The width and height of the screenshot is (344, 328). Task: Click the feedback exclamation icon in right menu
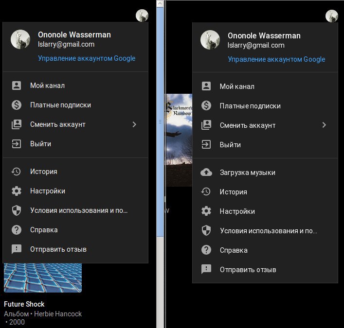[206, 269]
